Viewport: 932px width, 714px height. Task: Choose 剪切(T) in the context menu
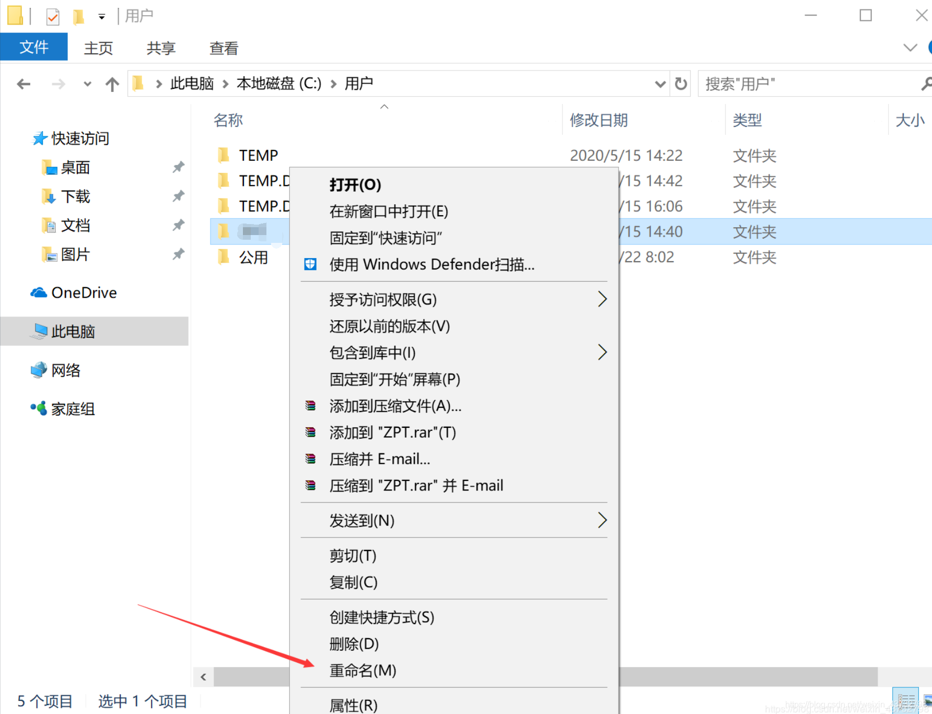click(x=454, y=555)
